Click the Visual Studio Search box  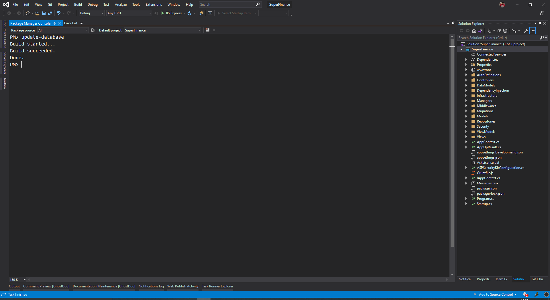pos(230,5)
